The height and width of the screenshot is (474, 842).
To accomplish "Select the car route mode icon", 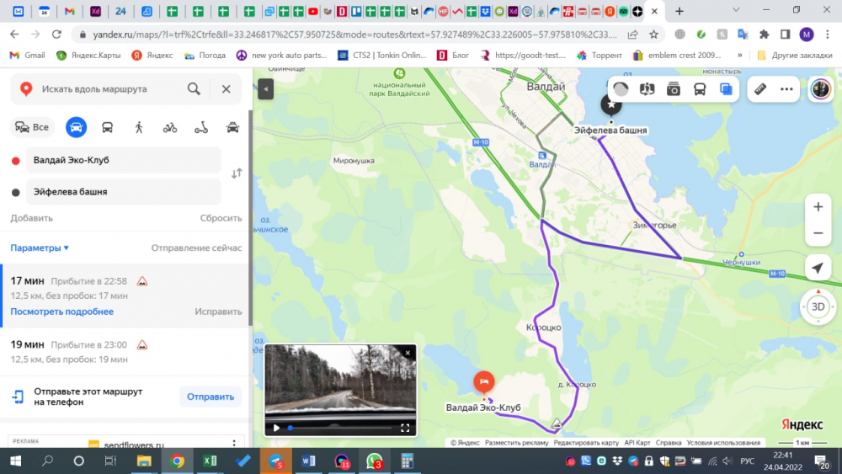I will pyautogui.click(x=76, y=127).
